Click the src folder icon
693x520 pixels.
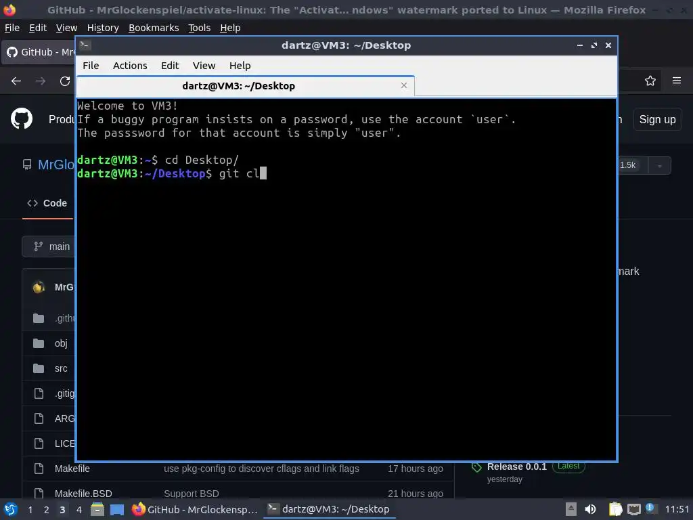point(39,368)
